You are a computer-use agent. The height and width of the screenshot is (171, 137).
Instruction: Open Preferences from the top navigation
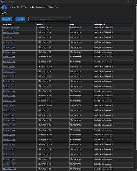point(53,7)
